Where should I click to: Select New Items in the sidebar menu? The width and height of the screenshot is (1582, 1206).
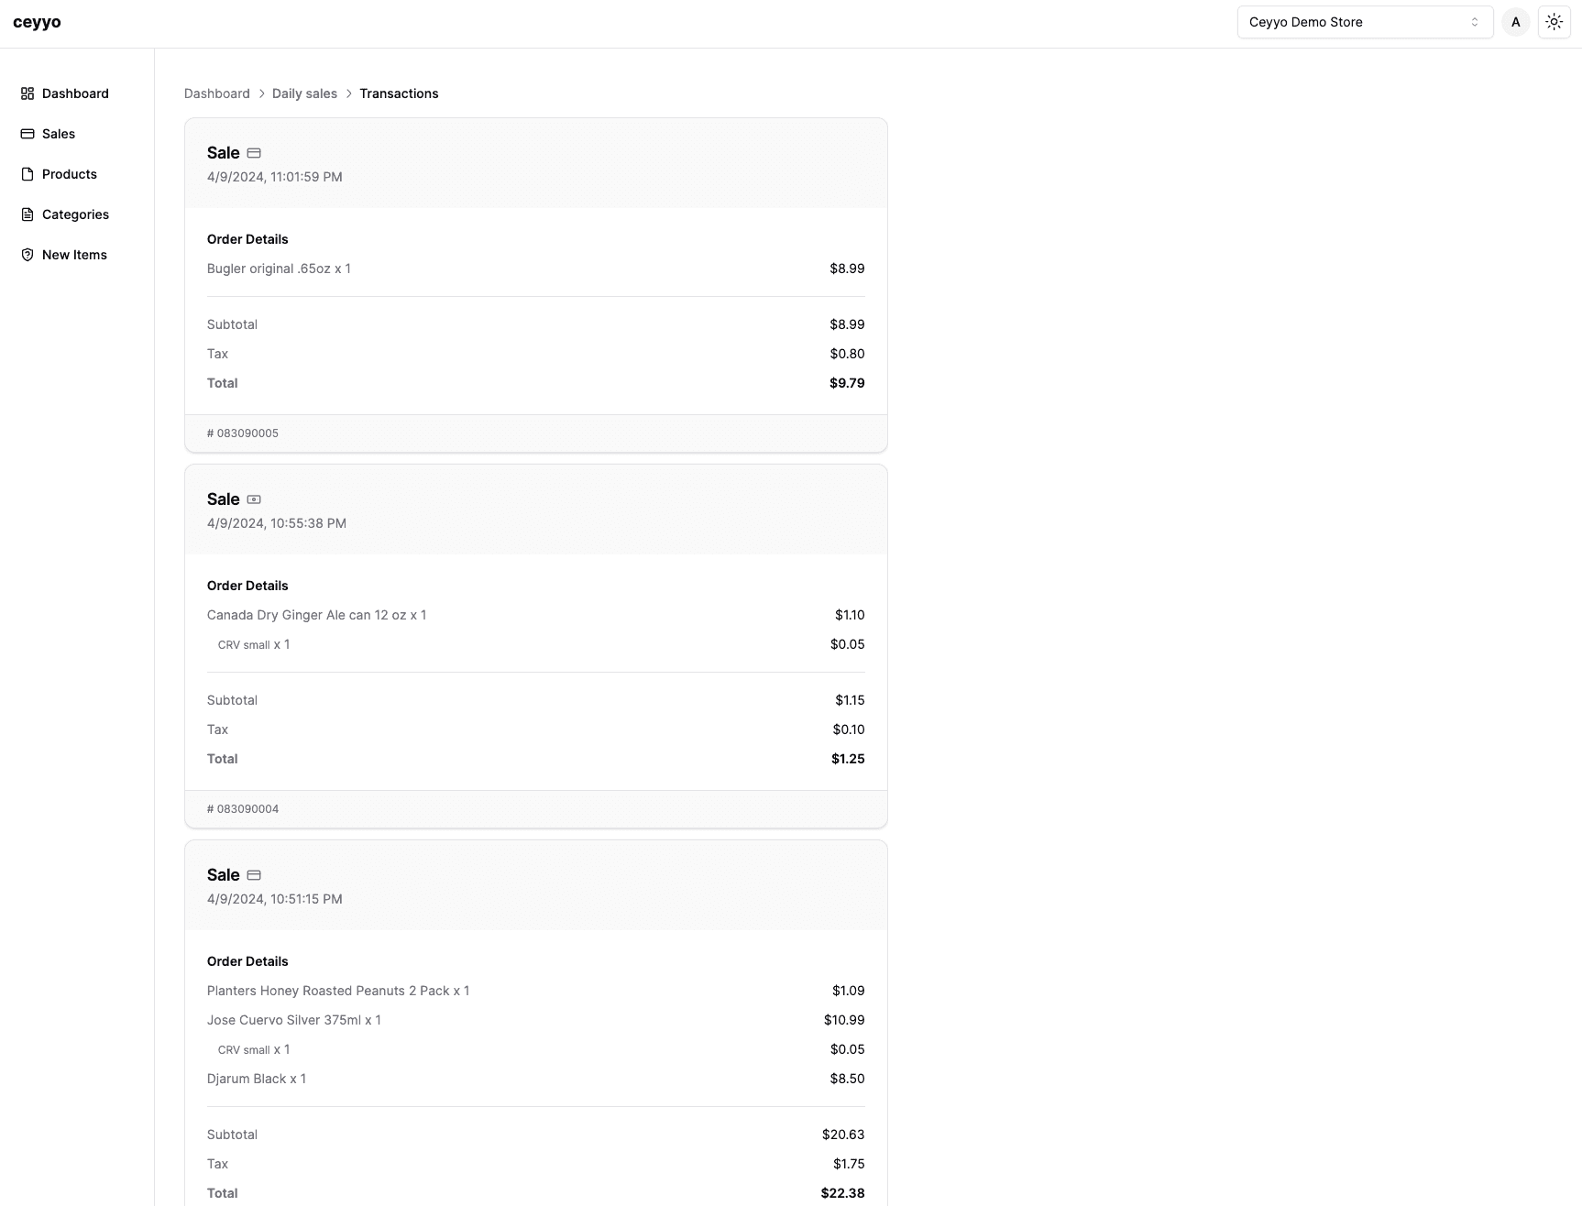click(x=74, y=255)
